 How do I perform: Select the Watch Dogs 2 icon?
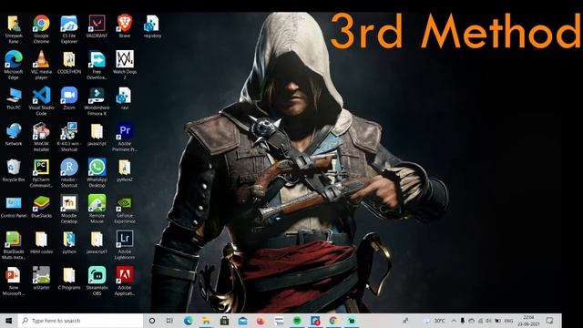(x=125, y=65)
